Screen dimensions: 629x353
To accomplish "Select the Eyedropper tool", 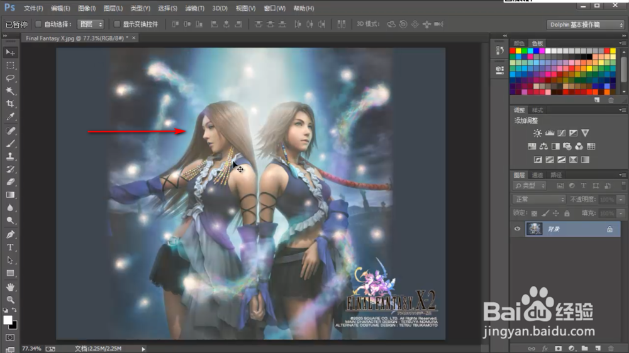I will point(11,117).
